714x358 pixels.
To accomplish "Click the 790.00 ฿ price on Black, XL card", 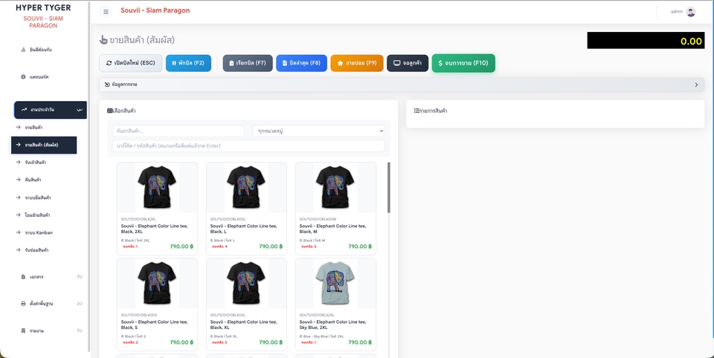I will (x=271, y=342).
